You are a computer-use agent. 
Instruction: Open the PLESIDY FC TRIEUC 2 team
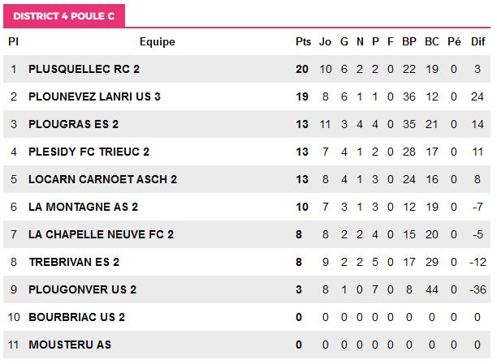(89, 152)
